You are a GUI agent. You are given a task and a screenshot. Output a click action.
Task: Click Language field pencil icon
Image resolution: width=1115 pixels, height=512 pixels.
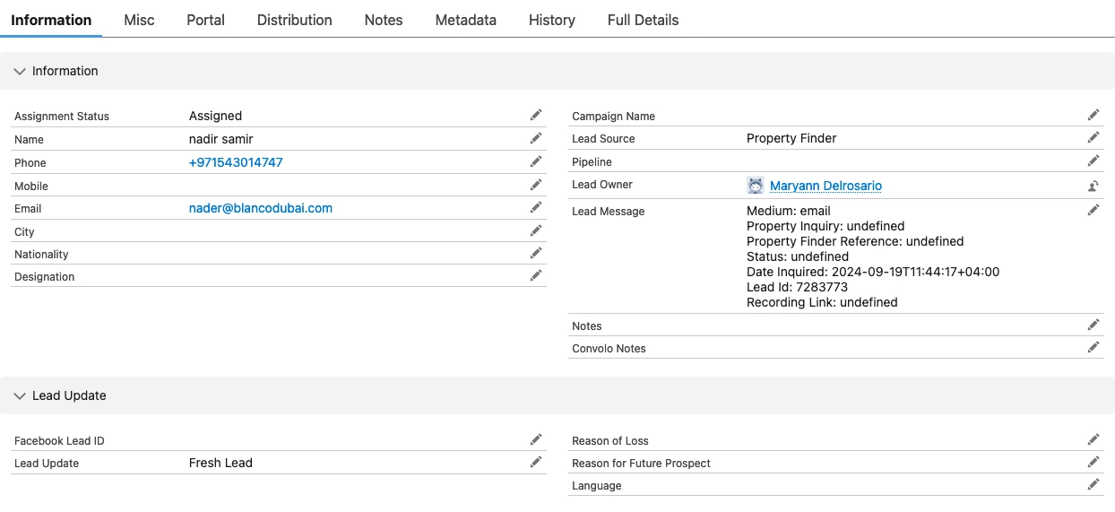tap(1093, 484)
